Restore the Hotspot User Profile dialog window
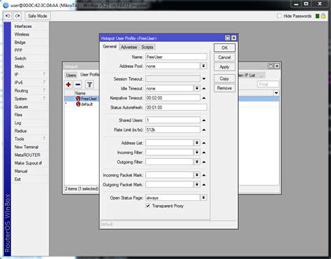 coord(228,38)
